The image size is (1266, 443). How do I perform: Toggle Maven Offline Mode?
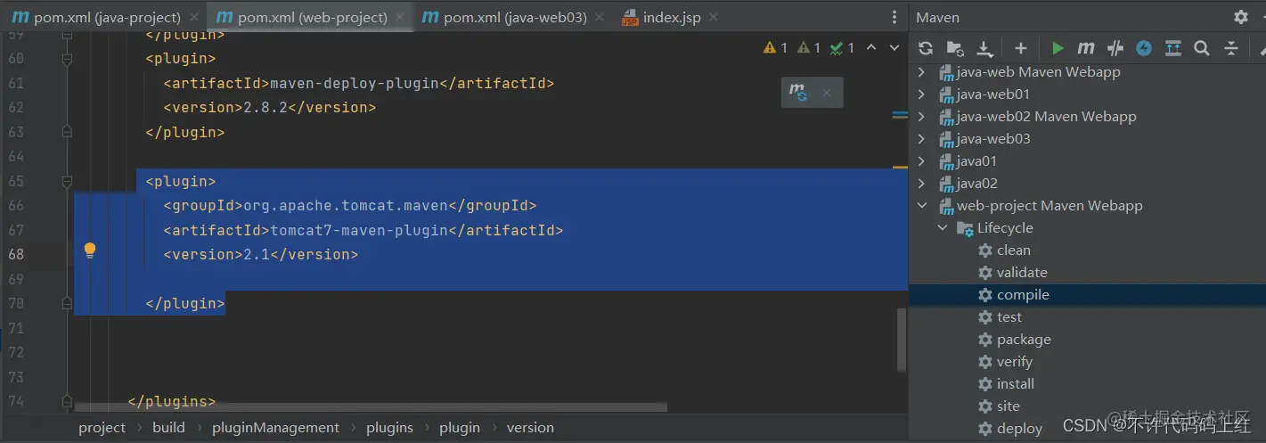[x=1115, y=48]
